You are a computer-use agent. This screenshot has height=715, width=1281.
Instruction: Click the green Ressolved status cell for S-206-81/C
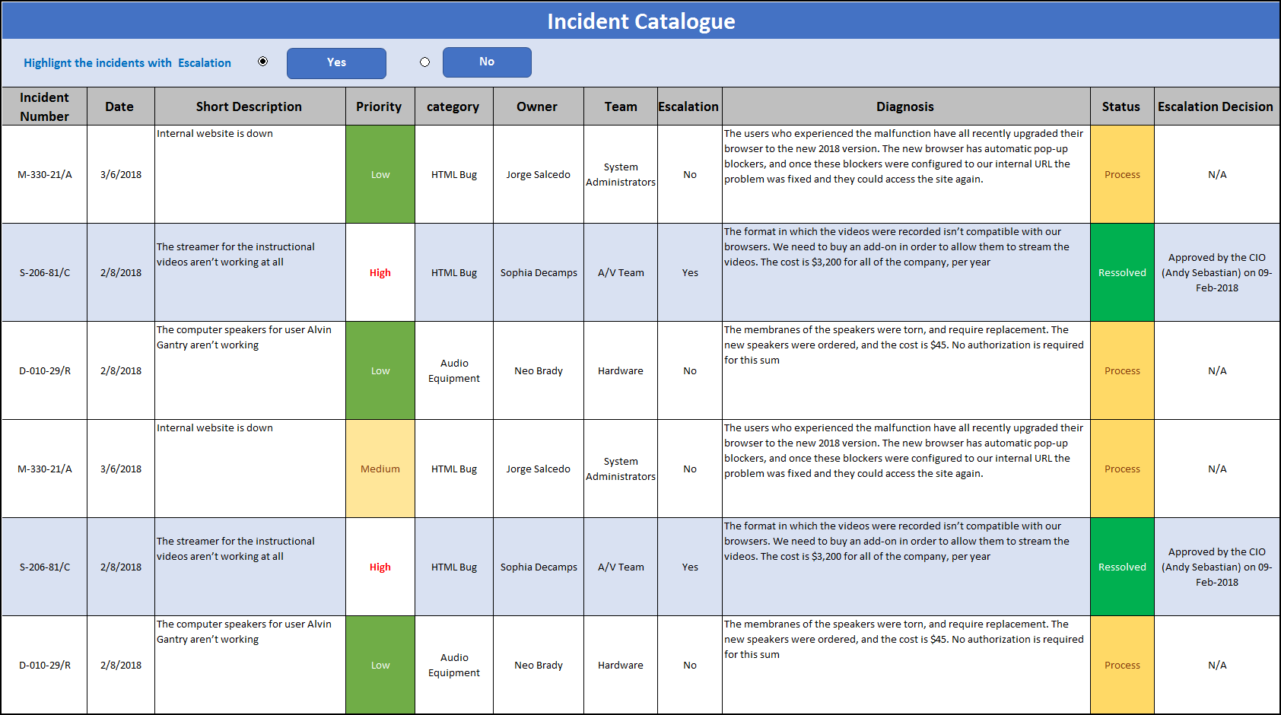[x=1122, y=272]
